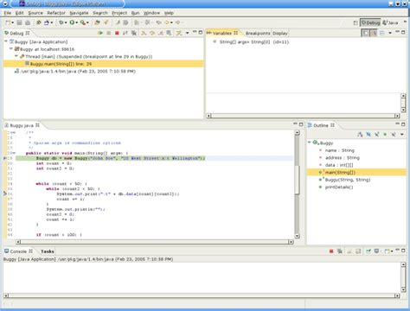Open the Navigate menu
This screenshot has width=410, height=311.
point(79,13)
